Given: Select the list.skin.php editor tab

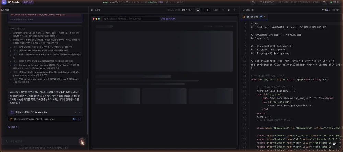Looking at the screenshot, I should click(x=254, y=17).
